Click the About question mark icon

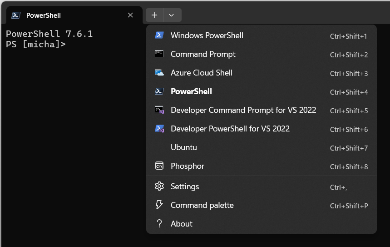click(159, 223)
